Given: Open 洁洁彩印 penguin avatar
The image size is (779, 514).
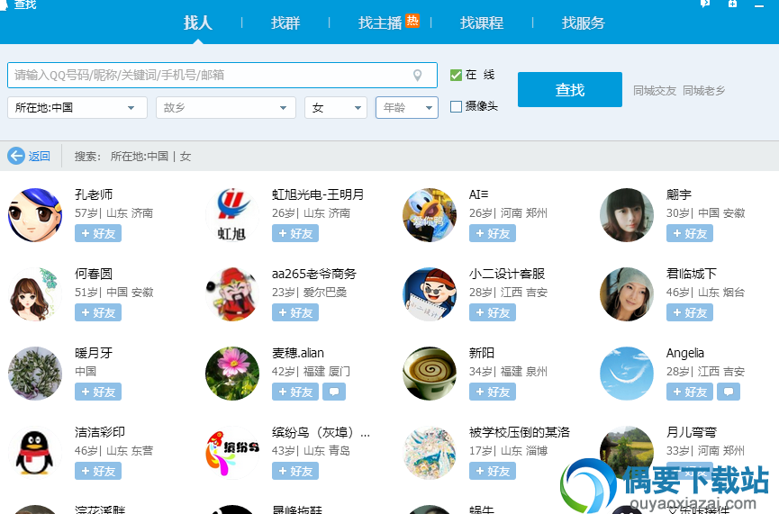Looking at the screenshot, I should click(x=35, y=453).
